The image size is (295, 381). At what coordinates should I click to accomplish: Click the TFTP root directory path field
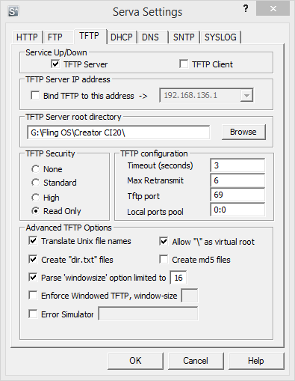tap(118, 132)
